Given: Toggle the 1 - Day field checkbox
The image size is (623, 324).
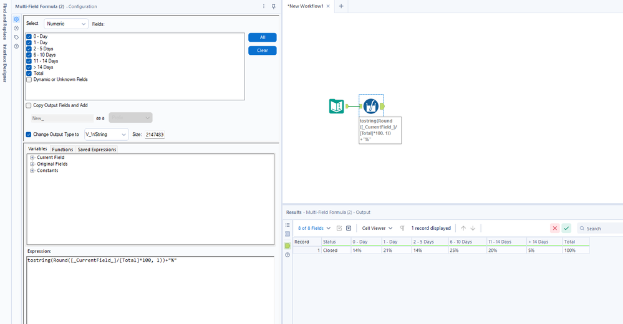Looking at the screenshot, I should point(29,42).
